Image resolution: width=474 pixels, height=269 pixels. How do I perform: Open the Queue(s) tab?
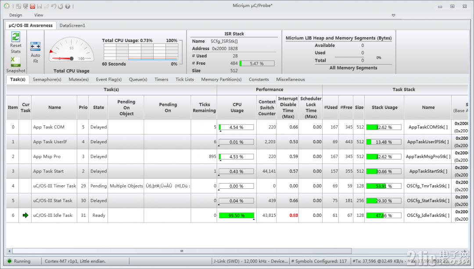click(138, 79)
